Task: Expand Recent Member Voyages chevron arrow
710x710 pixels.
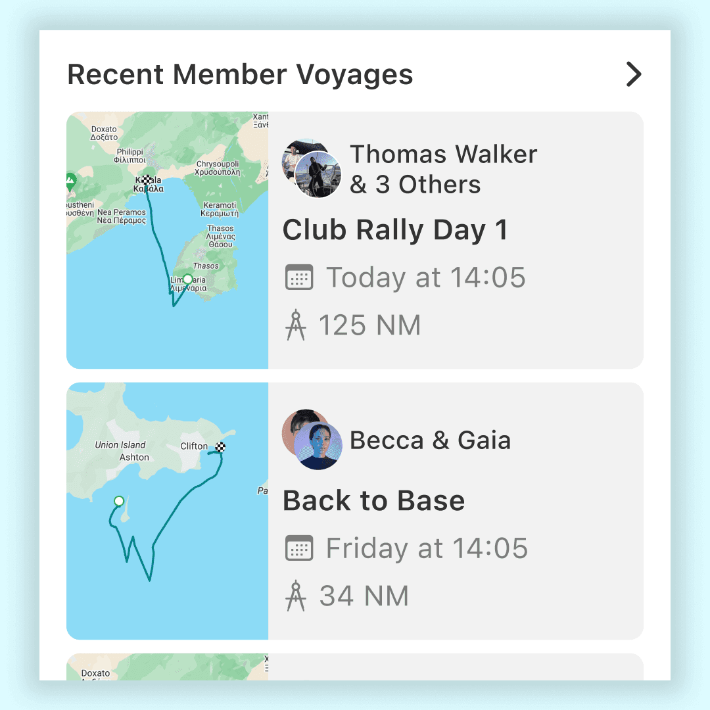Action: coord(634,74)
